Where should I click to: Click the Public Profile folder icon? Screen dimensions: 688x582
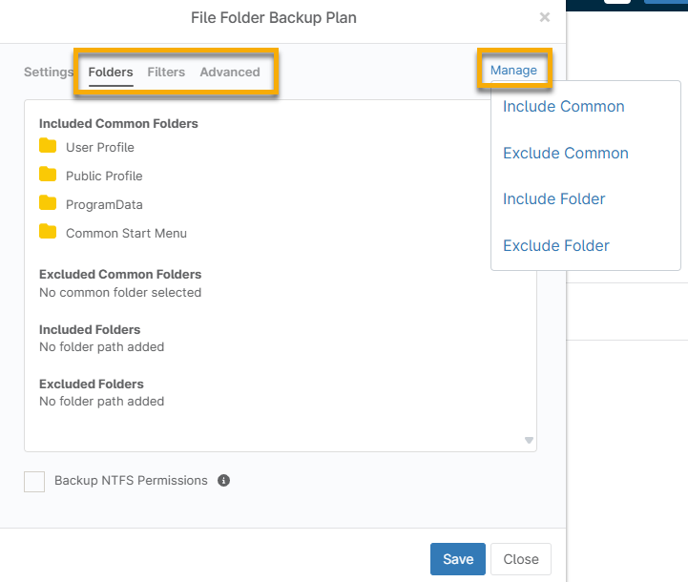point(48,175)
